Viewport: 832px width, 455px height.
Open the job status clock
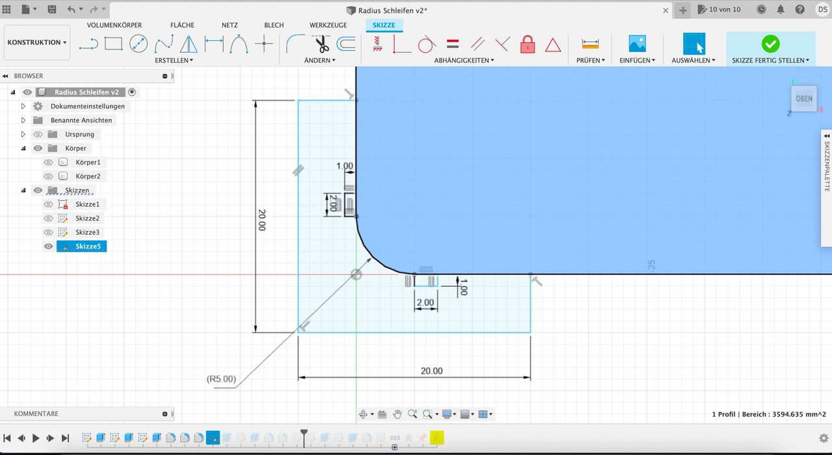click(x=762, y=10)
